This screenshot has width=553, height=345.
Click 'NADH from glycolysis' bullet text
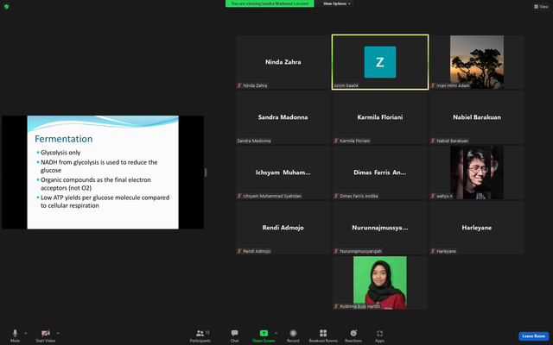click(99, 166)
